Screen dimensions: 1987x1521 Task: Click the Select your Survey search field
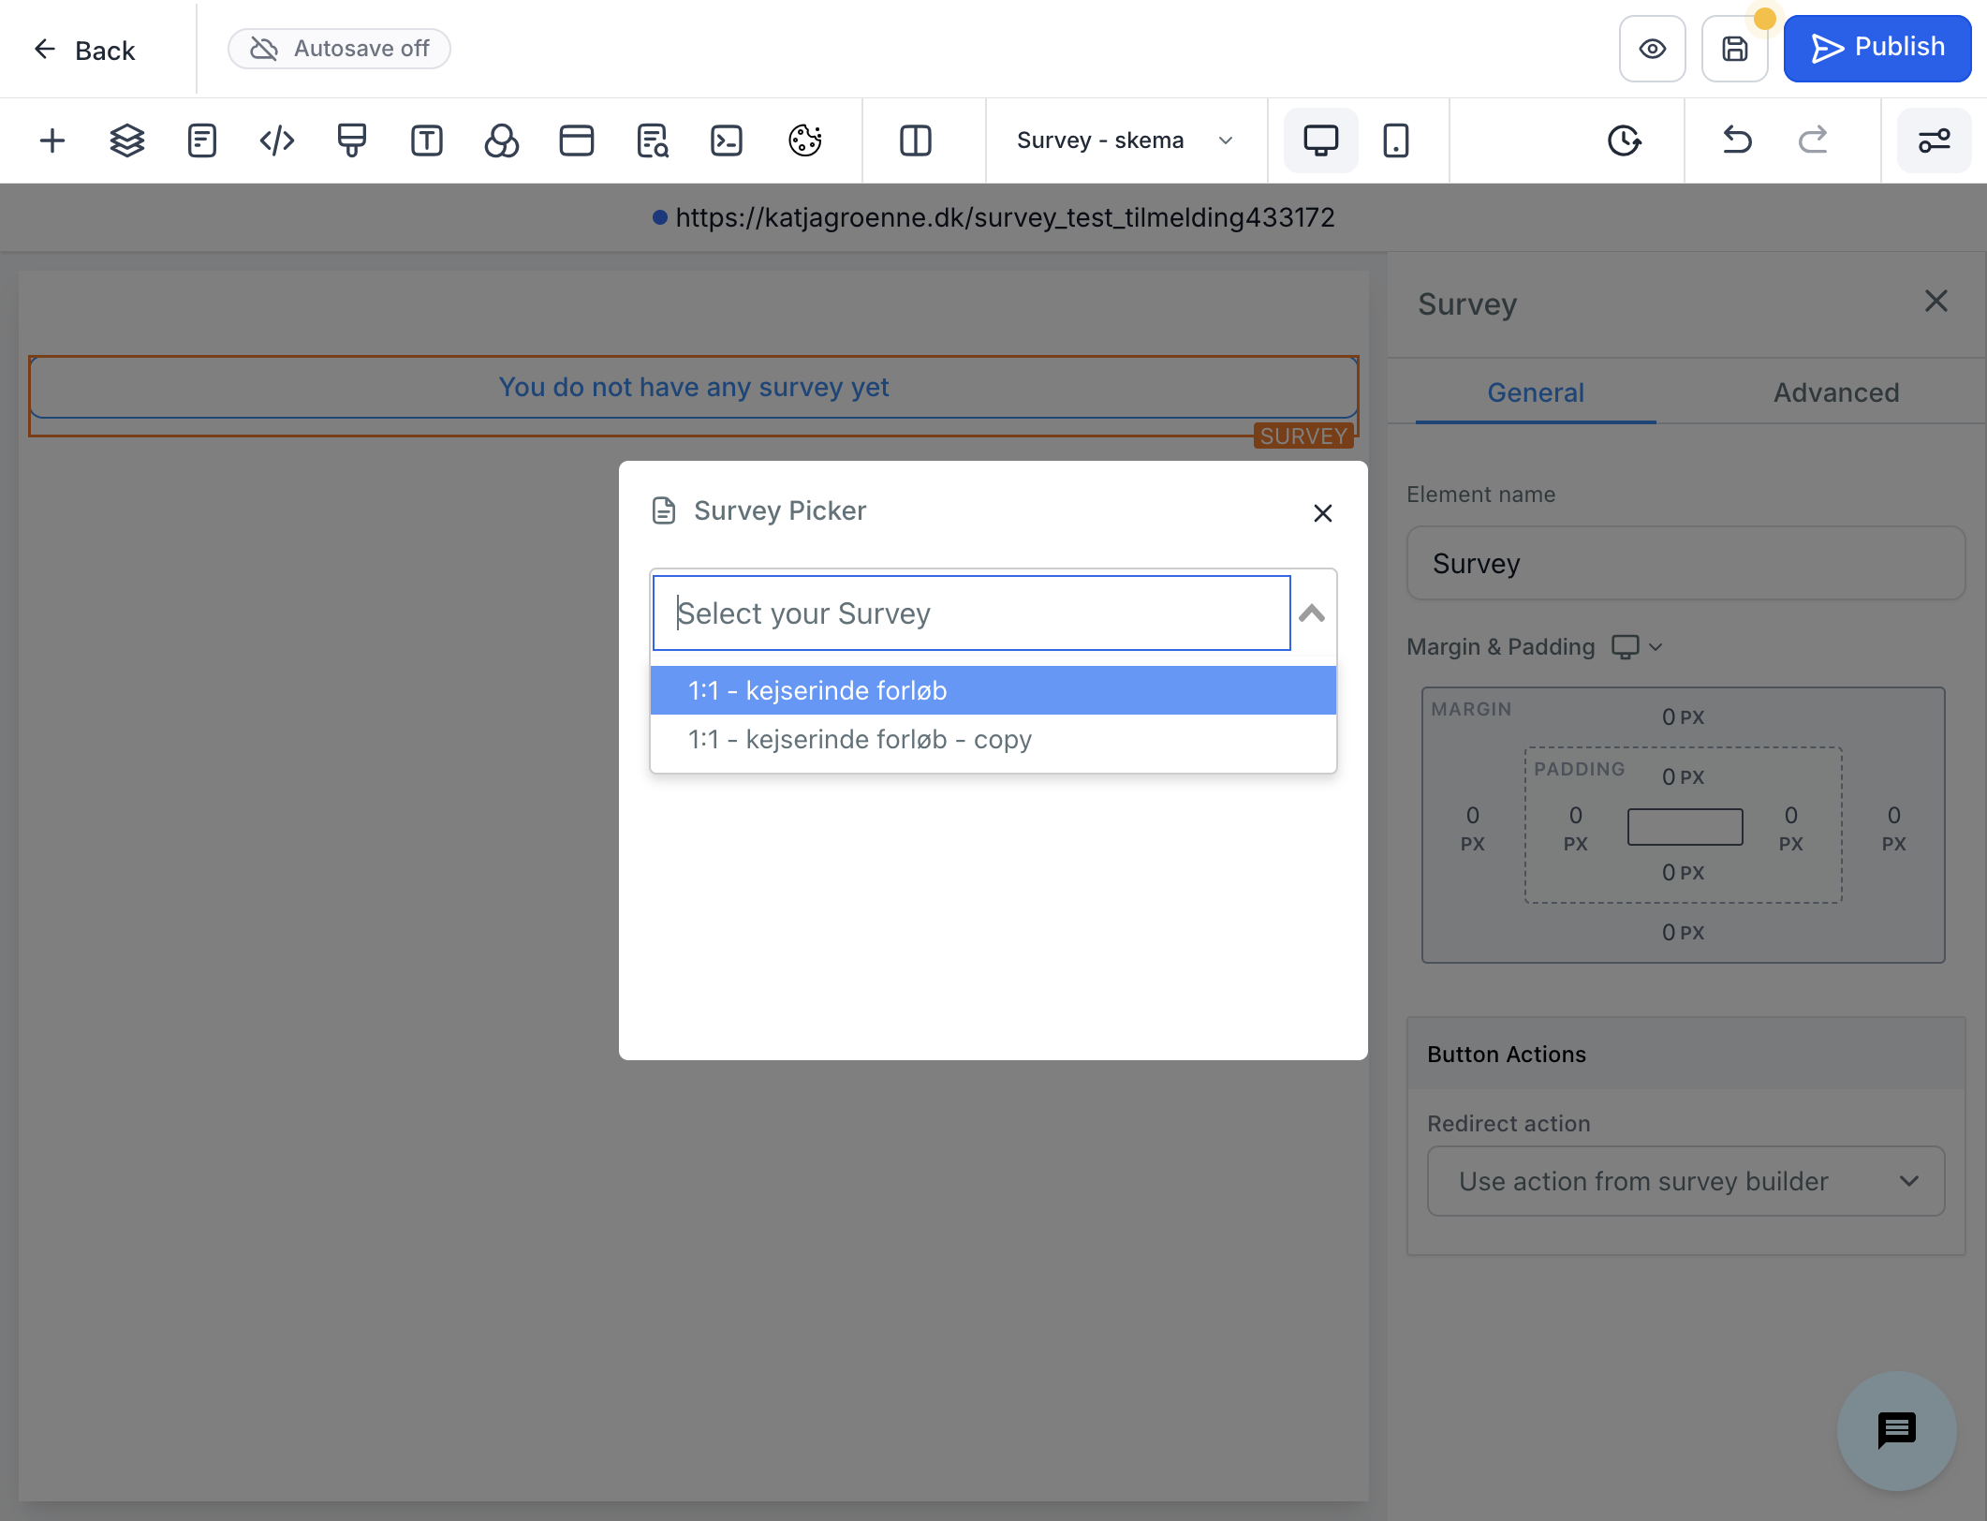[971, 613]
